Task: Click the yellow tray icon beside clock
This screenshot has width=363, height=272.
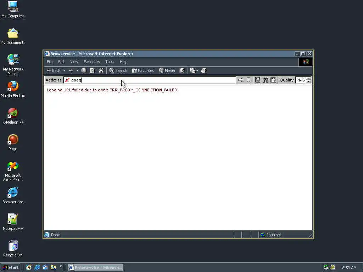Action: [333, 267]
